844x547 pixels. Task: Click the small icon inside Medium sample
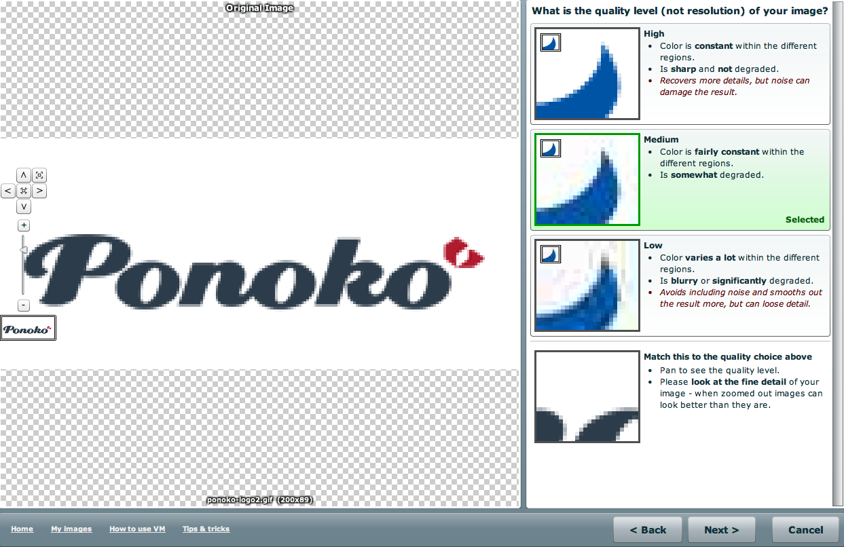pos(550,148)
